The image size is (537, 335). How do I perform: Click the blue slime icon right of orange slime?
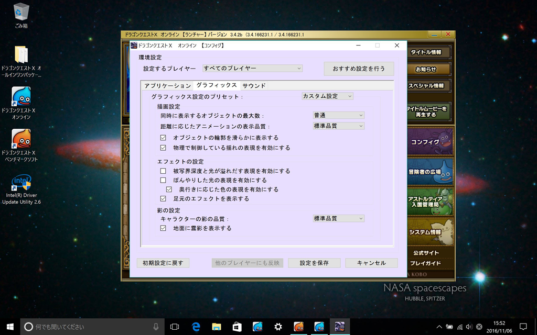tap(319, 327)
